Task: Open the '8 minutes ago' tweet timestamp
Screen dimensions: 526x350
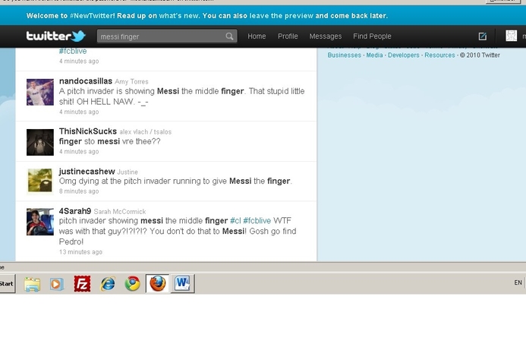Action: point(79,191)
